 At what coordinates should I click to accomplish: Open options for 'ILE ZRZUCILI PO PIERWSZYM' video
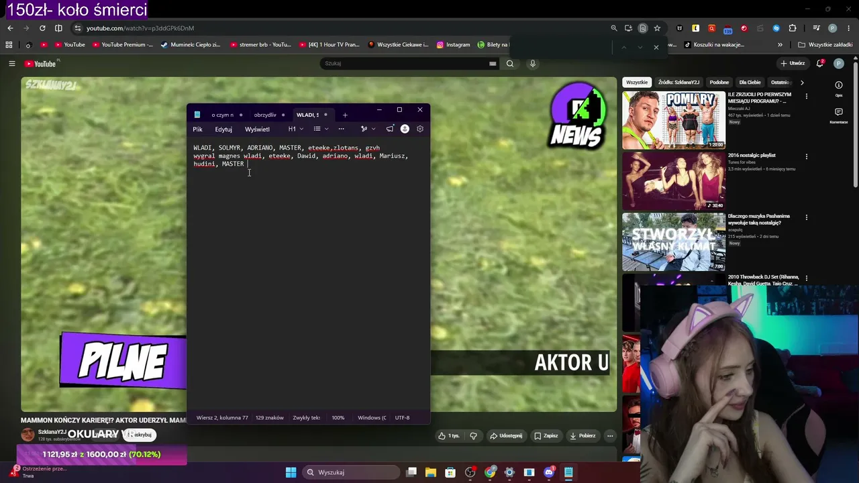[807, 96]
